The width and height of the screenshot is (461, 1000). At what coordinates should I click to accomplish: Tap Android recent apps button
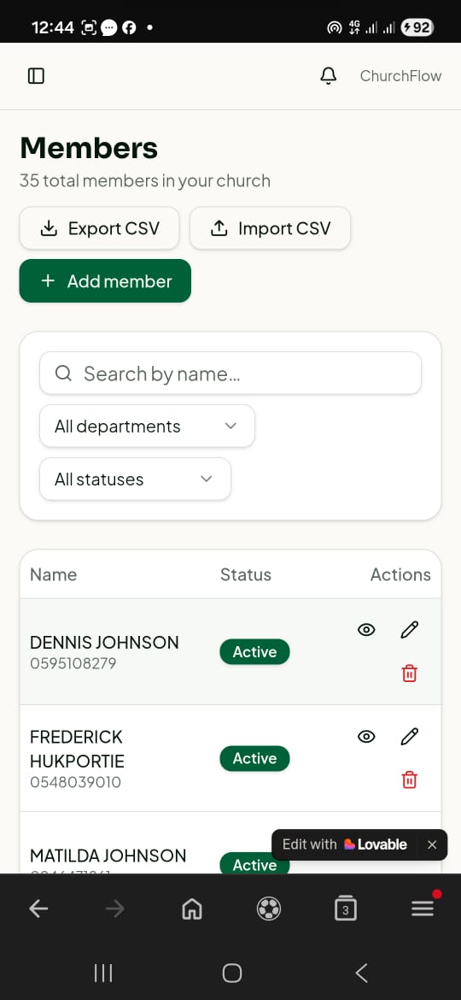pyautogui.click(x=103, y=973)
